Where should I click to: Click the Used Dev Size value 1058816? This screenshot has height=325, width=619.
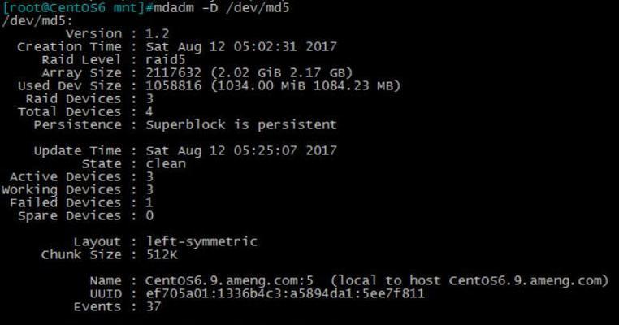173,85
